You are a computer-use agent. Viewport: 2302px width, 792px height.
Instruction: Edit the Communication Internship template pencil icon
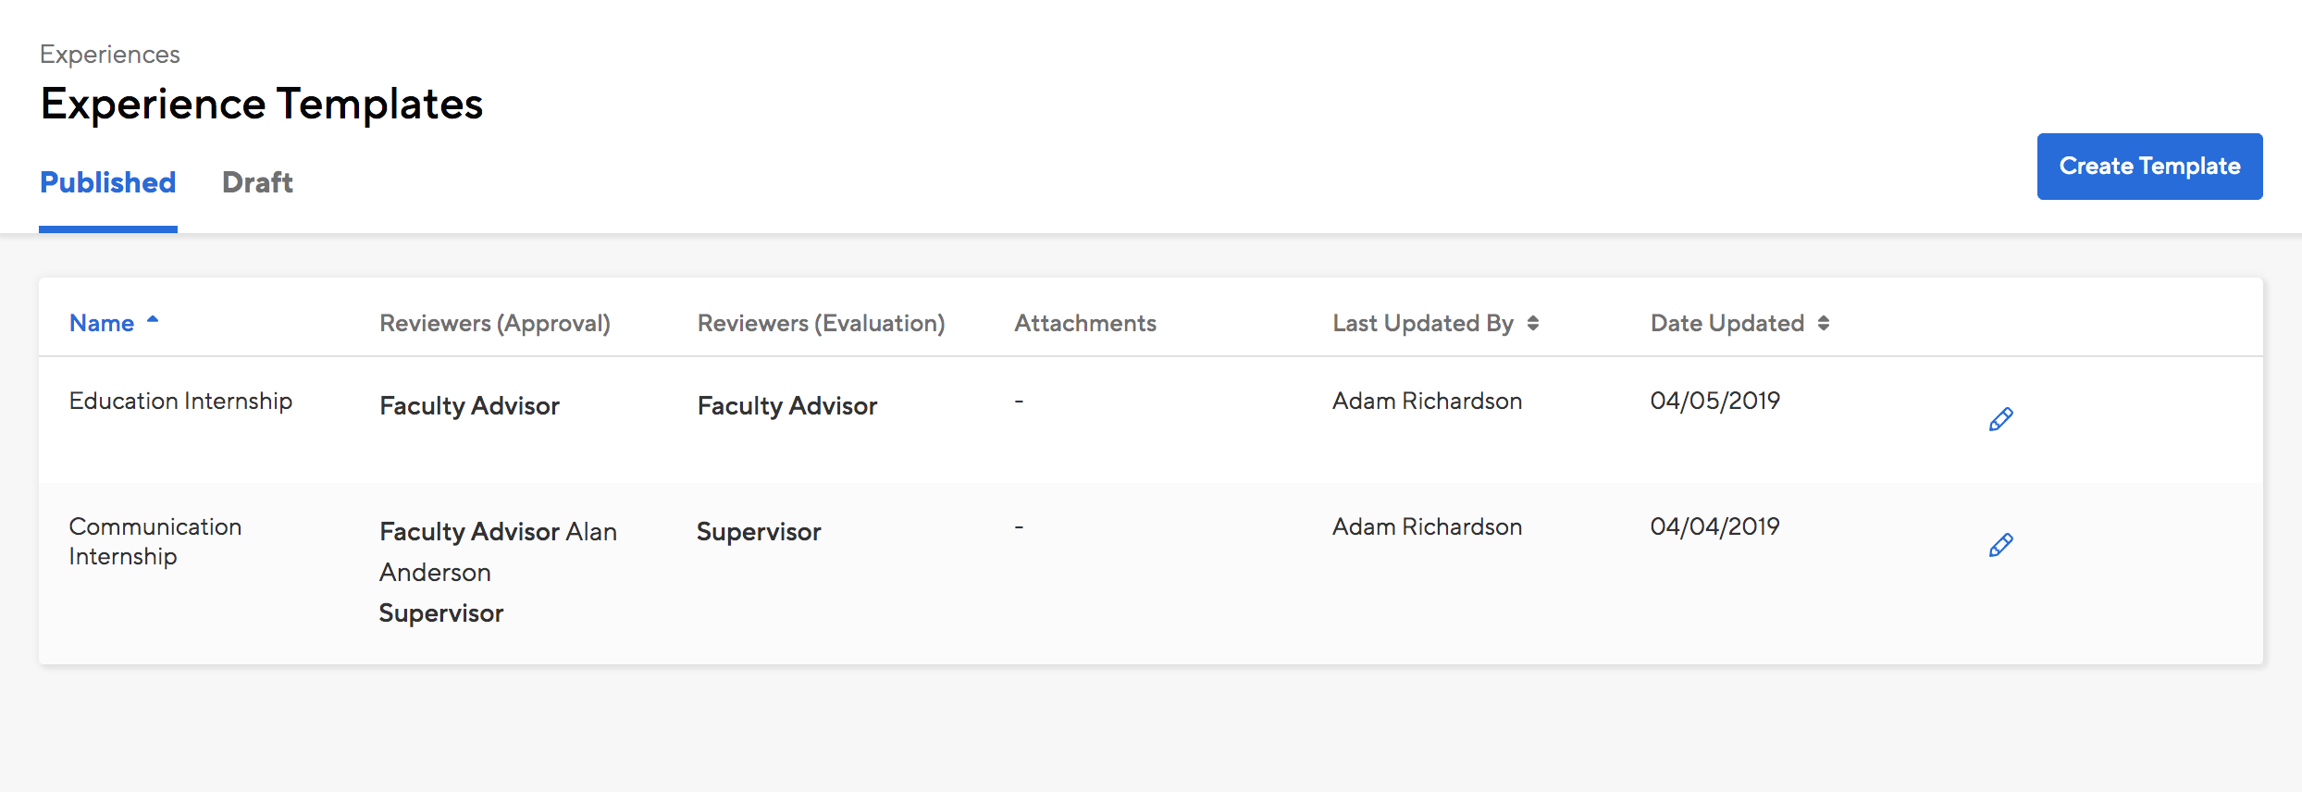(x=2000, y=545)
